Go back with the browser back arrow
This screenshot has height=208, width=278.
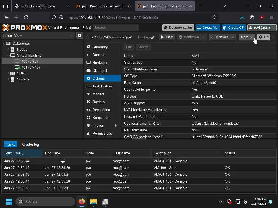[7, 17]
